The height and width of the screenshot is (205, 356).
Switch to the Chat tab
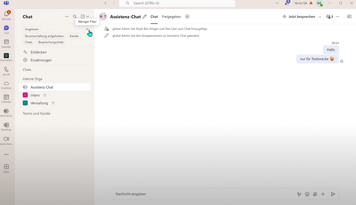pos(154,17)
